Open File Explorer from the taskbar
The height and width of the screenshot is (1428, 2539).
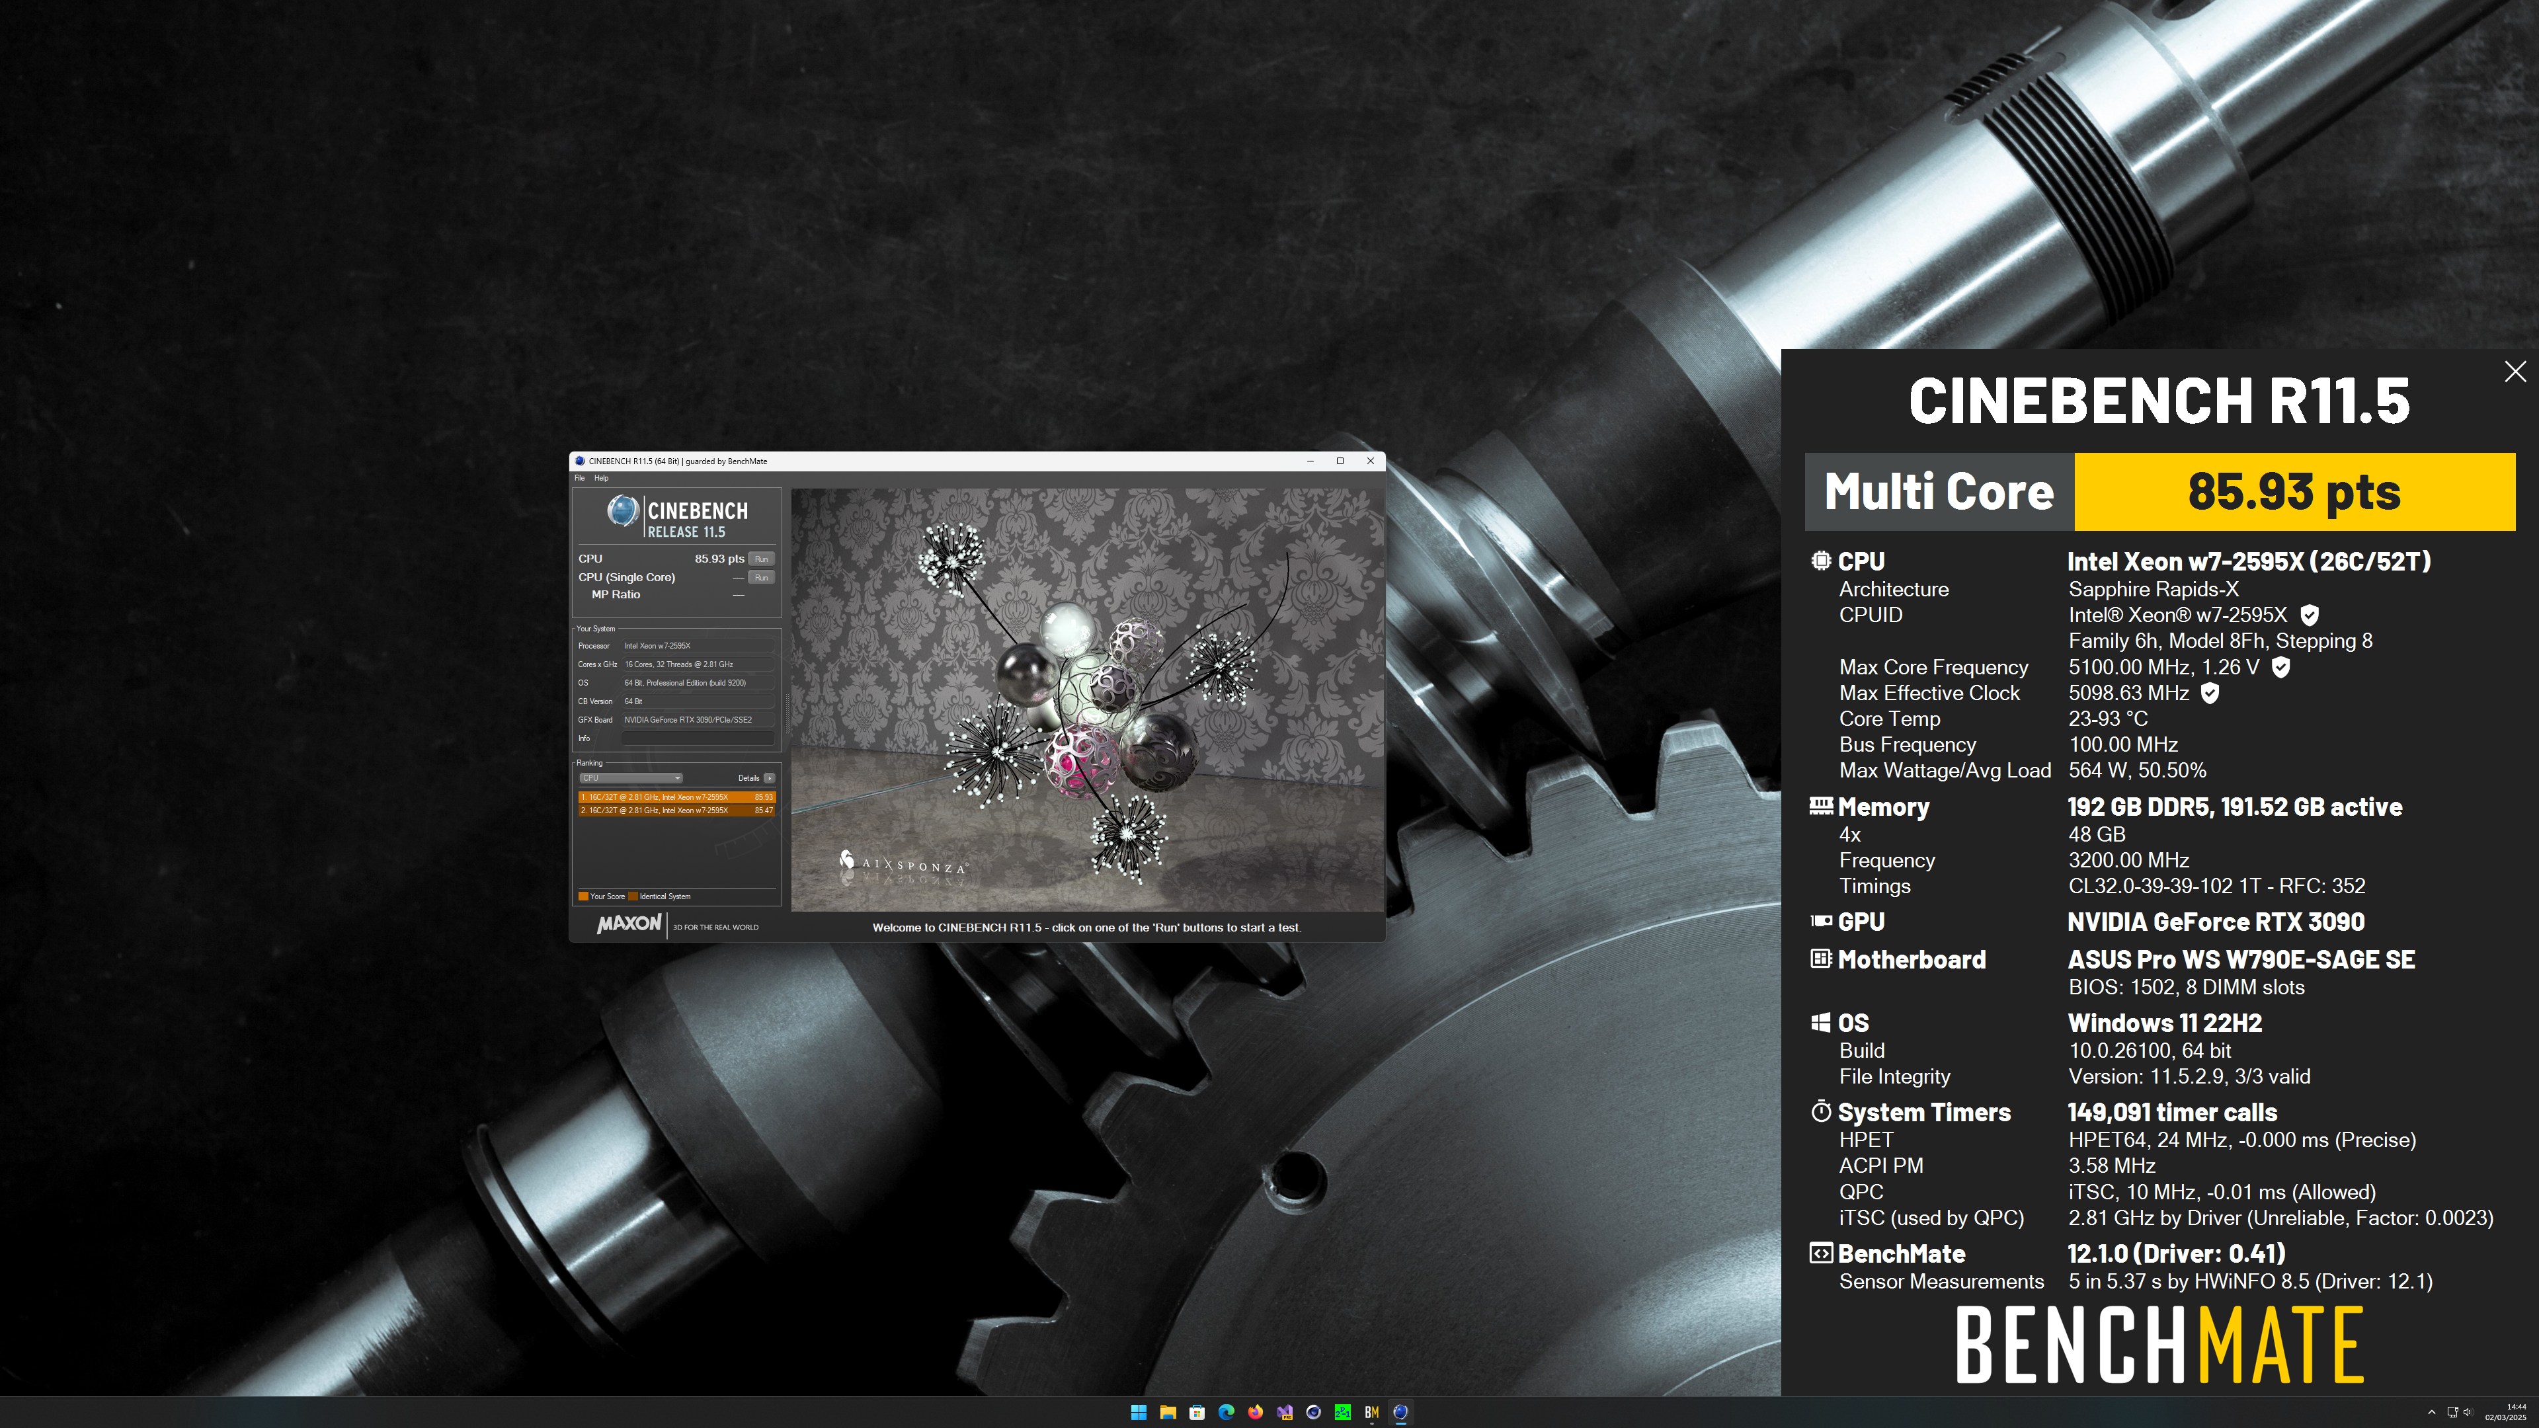point(1168,1411)
